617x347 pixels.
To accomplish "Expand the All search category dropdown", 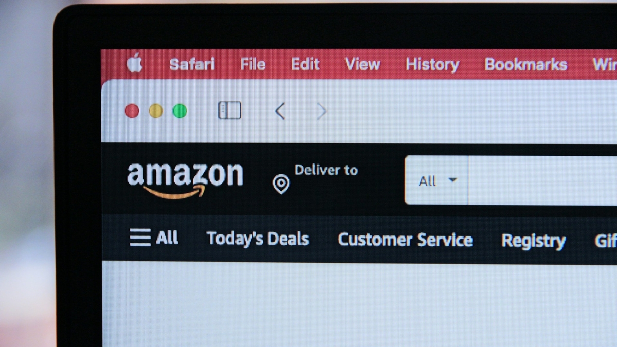I will click(x=437, y=180).
